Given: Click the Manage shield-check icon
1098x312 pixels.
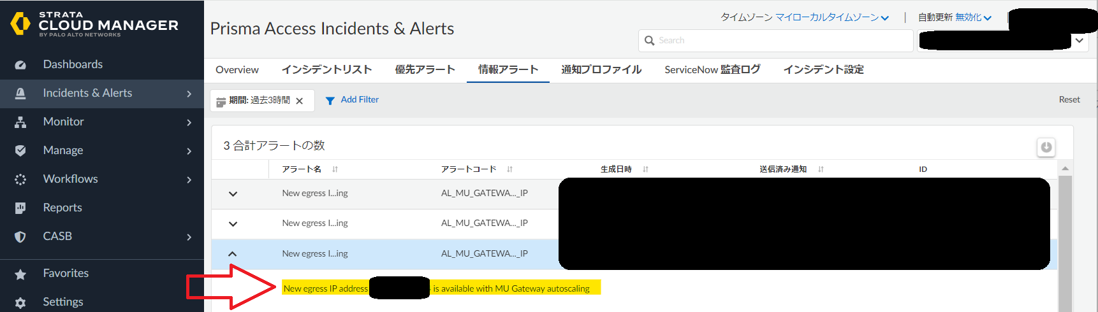Looking at the screenshot, I should (20, 151).
